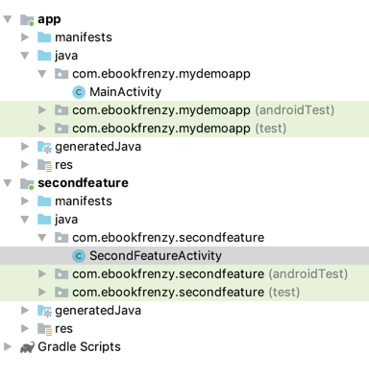This screenshot has width=369, height=378.
Task: Click the Gradle Scripts elephant icon
Action: tap(27, 347)
